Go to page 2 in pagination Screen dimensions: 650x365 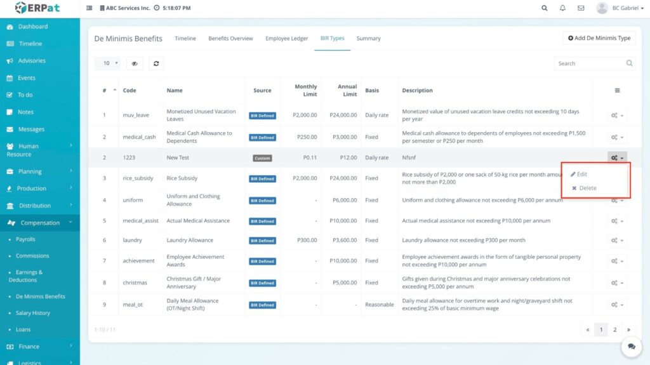[x=614, y=330]
